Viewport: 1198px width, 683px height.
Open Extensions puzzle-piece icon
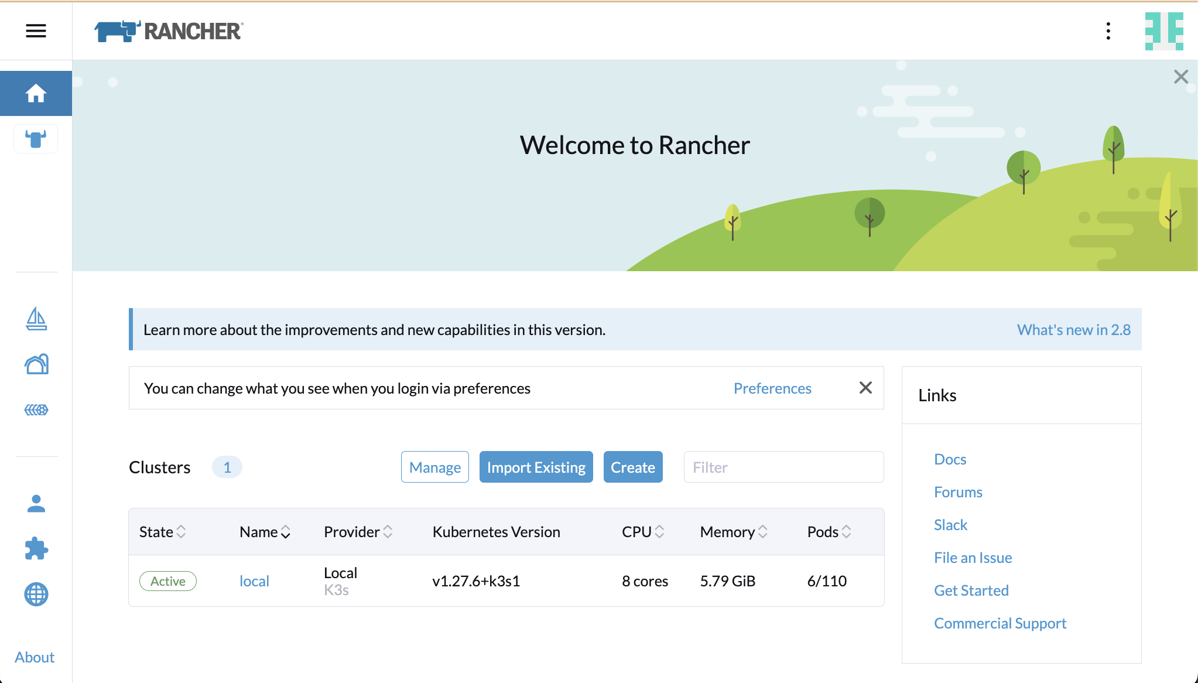tap(36, 548)
